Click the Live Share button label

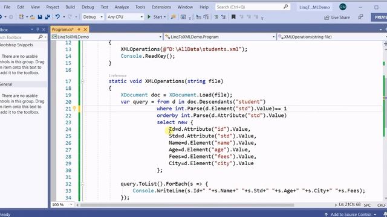pyautogui.click(x=340, y=17)
